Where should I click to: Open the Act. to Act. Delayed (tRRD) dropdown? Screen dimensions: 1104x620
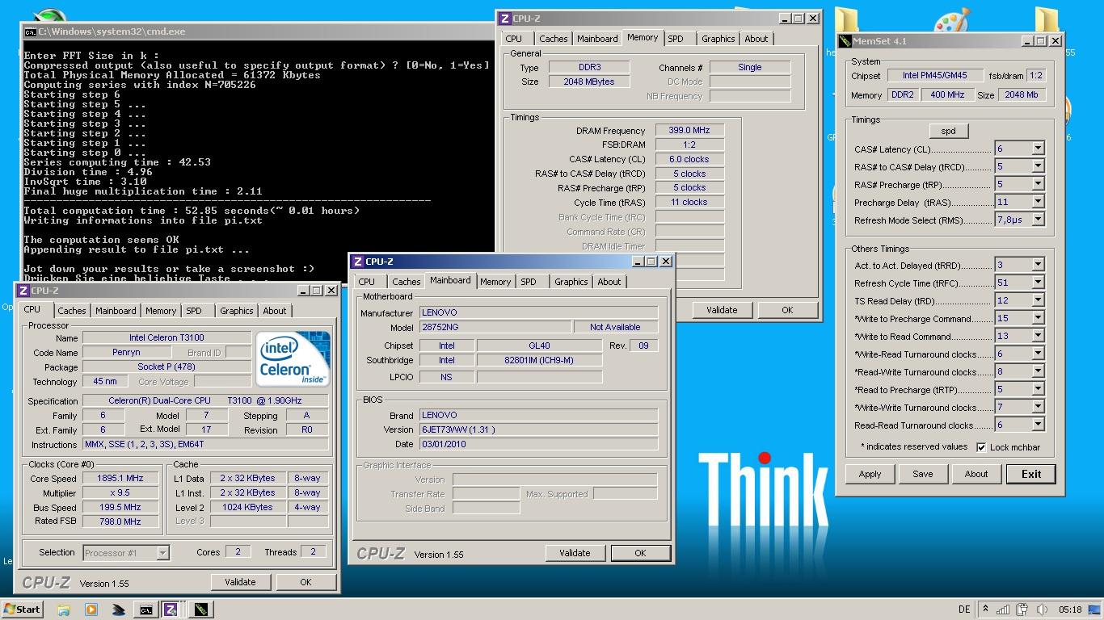tap(1038, 265)
